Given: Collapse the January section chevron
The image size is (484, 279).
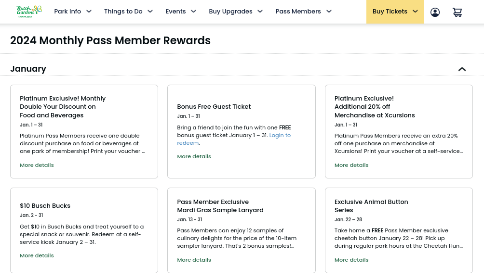Looking at the screenshot, I should (462, 69).
